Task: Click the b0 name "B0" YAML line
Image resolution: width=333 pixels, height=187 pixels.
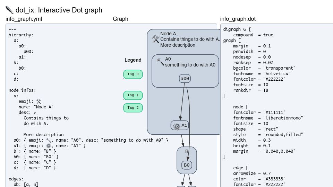Action: coord(36,157)
